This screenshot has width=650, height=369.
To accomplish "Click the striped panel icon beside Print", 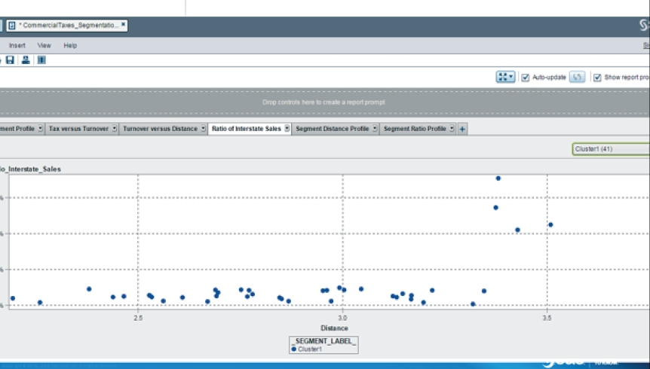I will coord(41,60).
